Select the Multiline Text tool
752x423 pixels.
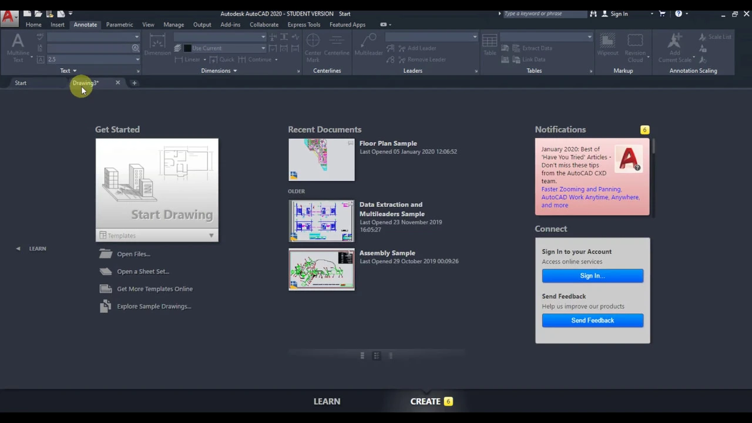[18, 48]
